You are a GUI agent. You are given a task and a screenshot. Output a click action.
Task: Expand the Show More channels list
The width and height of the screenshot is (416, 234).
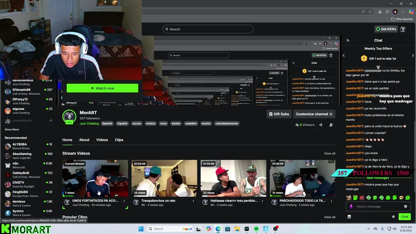pyautogui.click(x=12, y=129)
